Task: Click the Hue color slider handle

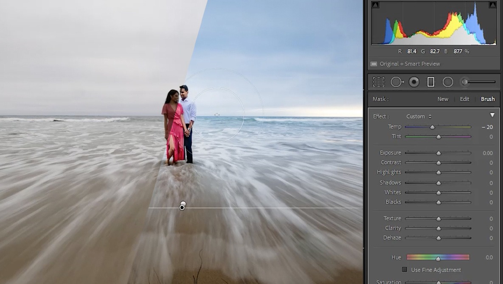Action: (438, 258)
